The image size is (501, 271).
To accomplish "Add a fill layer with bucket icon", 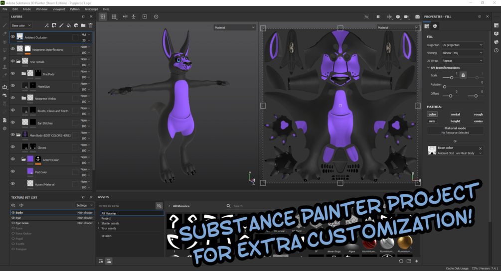I will (x=69, y=25).
